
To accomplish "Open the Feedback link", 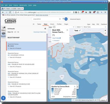I will [x=104, y=24].
